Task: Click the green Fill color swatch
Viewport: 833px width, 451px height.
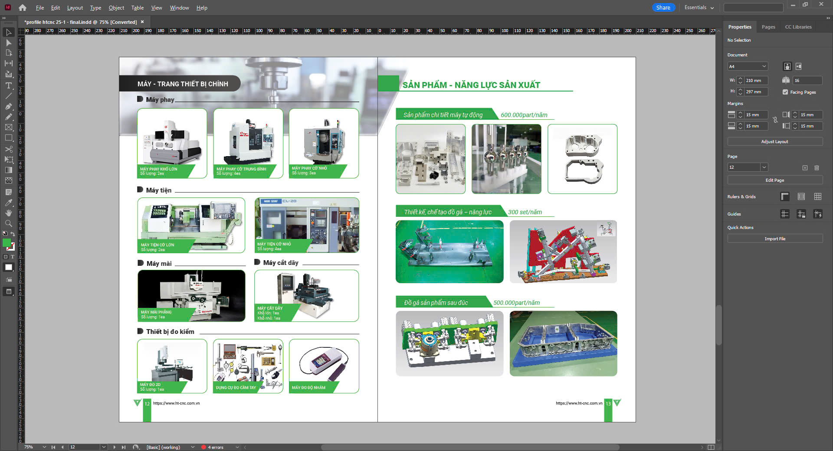Action: pos(7,243)
